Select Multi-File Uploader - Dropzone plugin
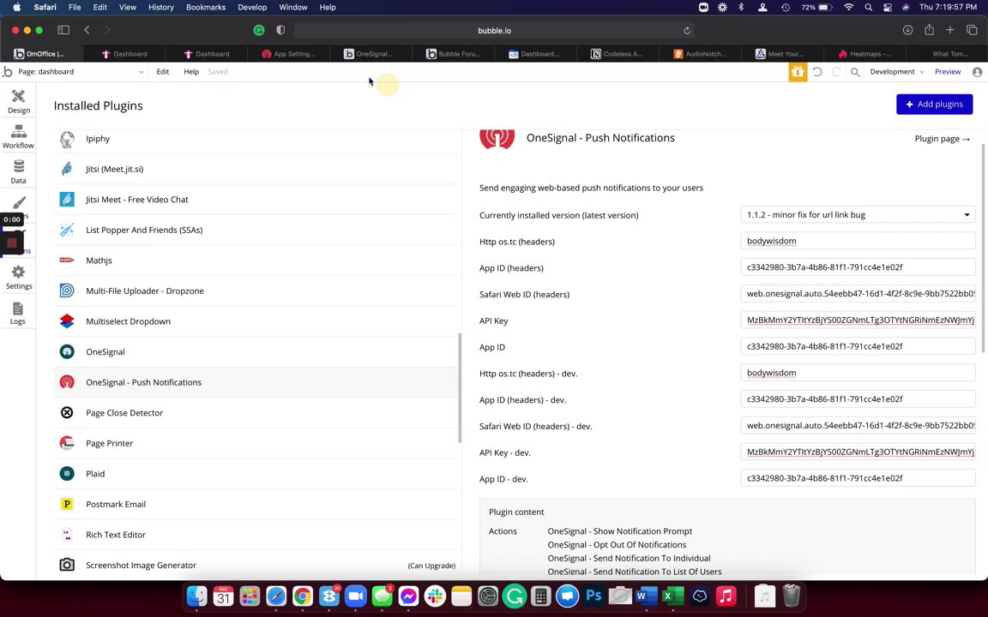 [x=256, y=291]
